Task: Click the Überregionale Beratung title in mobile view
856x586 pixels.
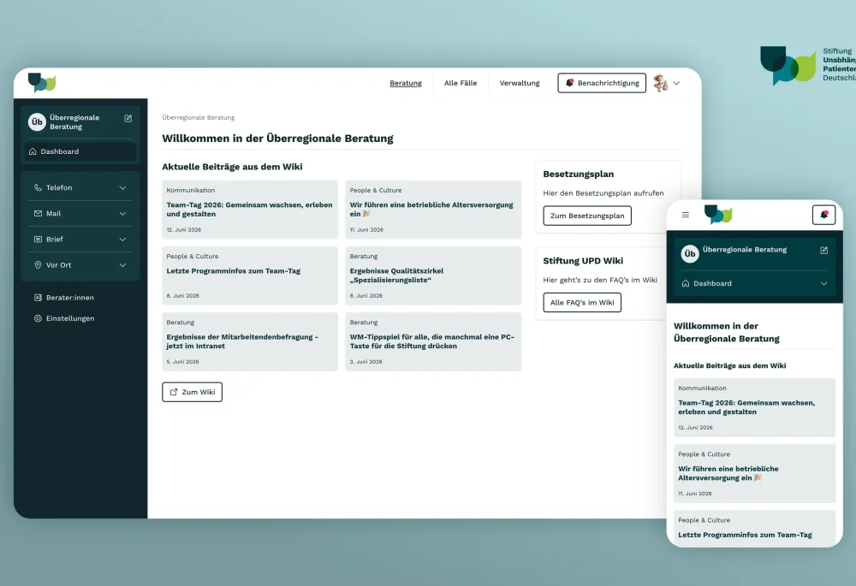Action: click(x=745, y=249)
